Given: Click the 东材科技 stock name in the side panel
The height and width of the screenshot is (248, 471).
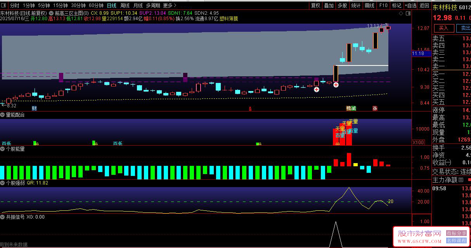Looking at the screenshot, I should coord(445,7).
